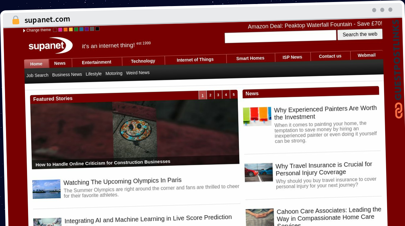Go to the Business News submenu link

pyautogui.click(x=67, y=74)
